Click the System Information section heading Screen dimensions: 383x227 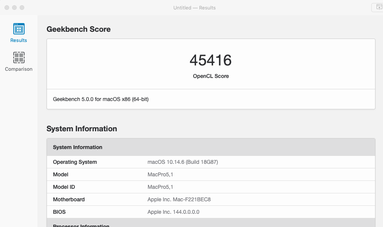coord(82,129)
